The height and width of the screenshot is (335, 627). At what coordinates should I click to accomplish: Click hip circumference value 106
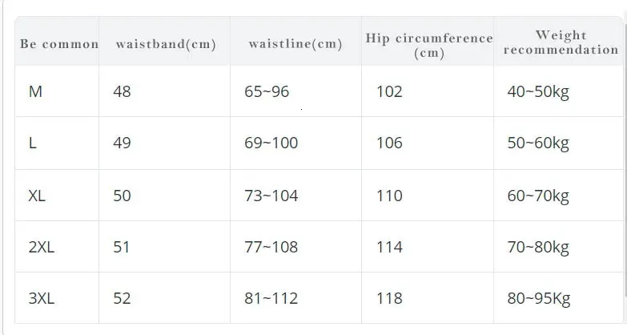click(389, 143)
